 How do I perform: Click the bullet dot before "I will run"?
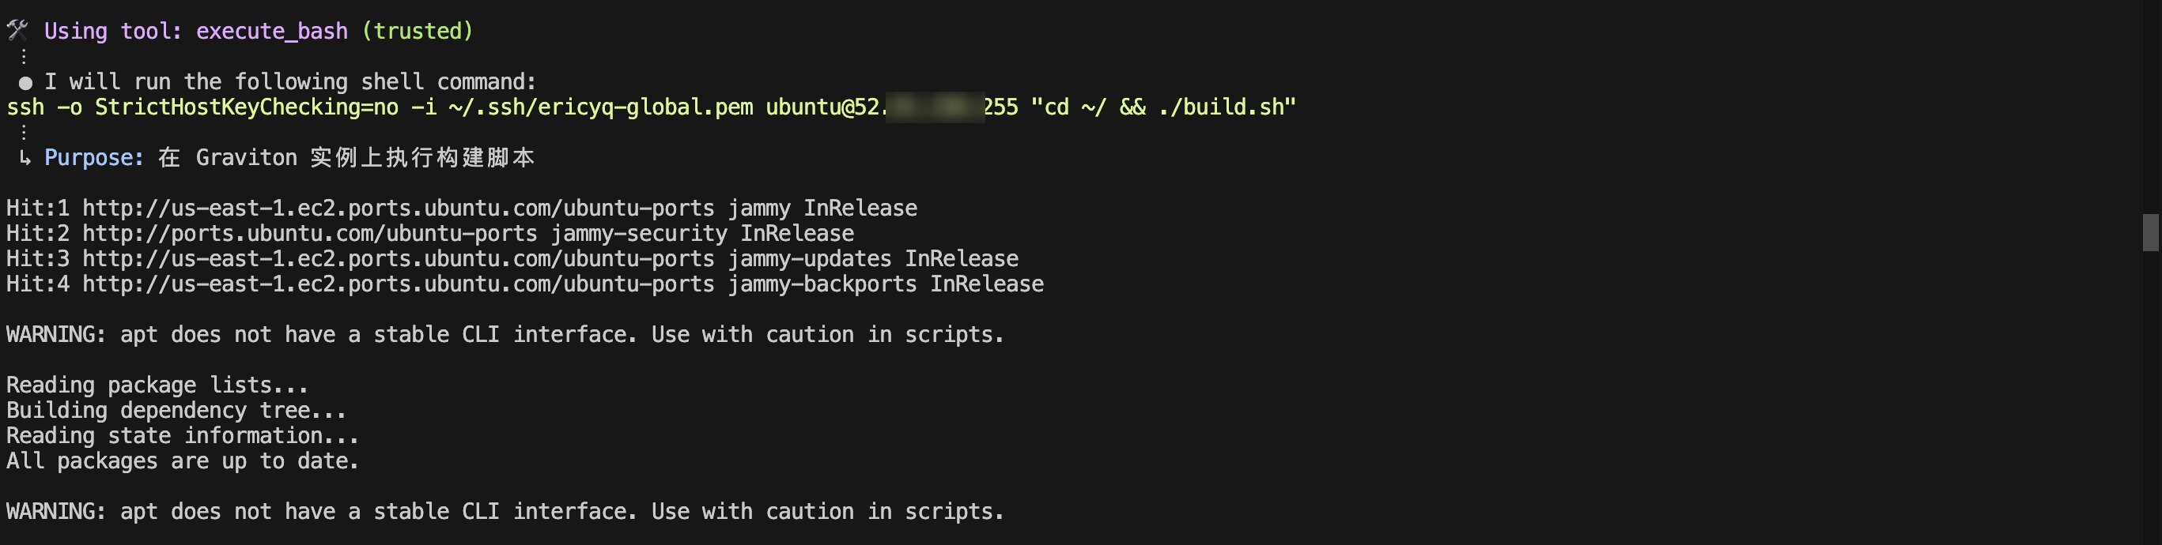tap(26, 83)
